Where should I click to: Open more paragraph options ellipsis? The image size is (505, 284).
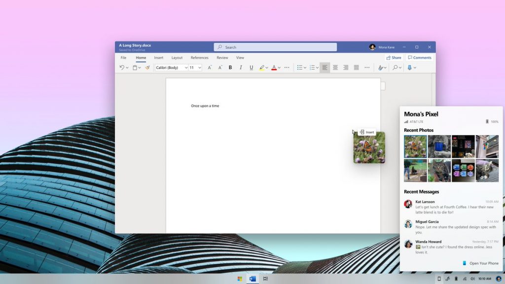pos(367,67)
